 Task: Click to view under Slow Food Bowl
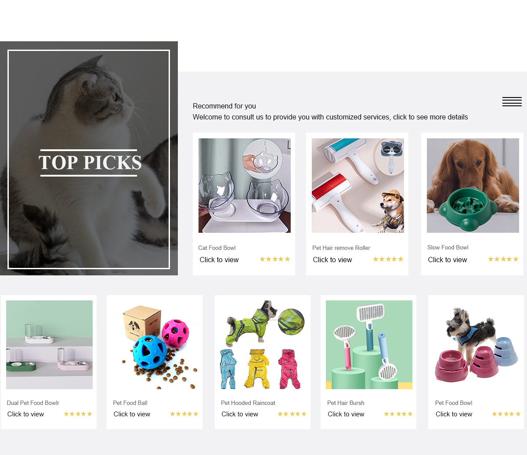pos(448,260)
